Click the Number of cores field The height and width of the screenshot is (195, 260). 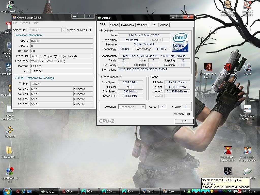point(90,30)
